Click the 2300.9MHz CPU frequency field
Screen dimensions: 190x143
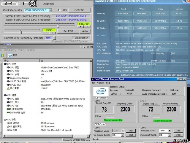(81, 38)
